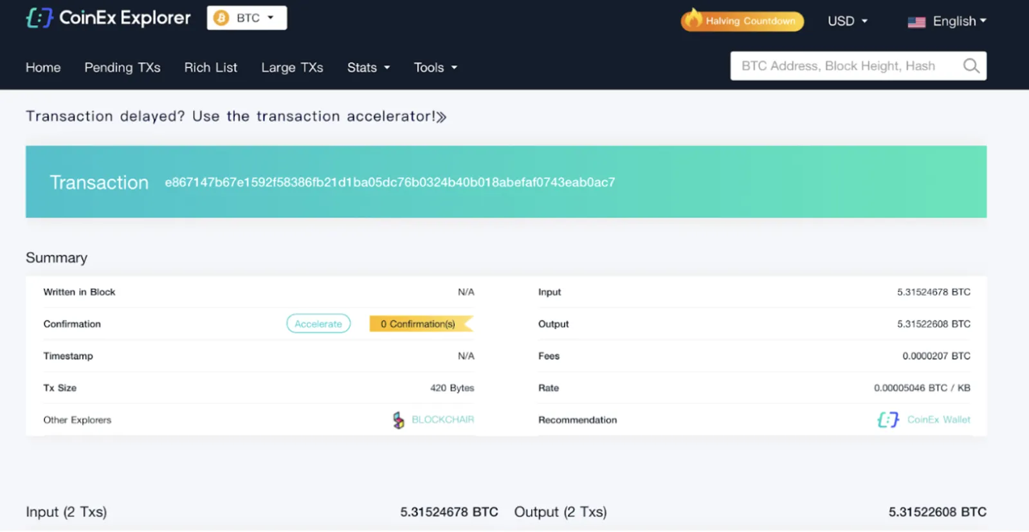Screen dimensions: 1029x532
Task: Click the flame icon on Halving Countdown
Action: coord(693,19)
